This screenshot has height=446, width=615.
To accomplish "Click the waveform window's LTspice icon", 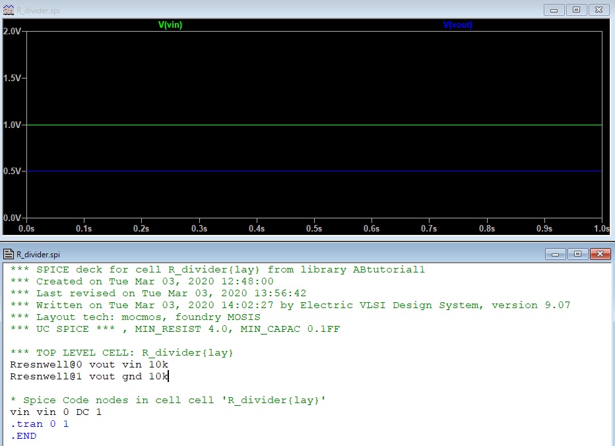I will (x=9, y=10).
